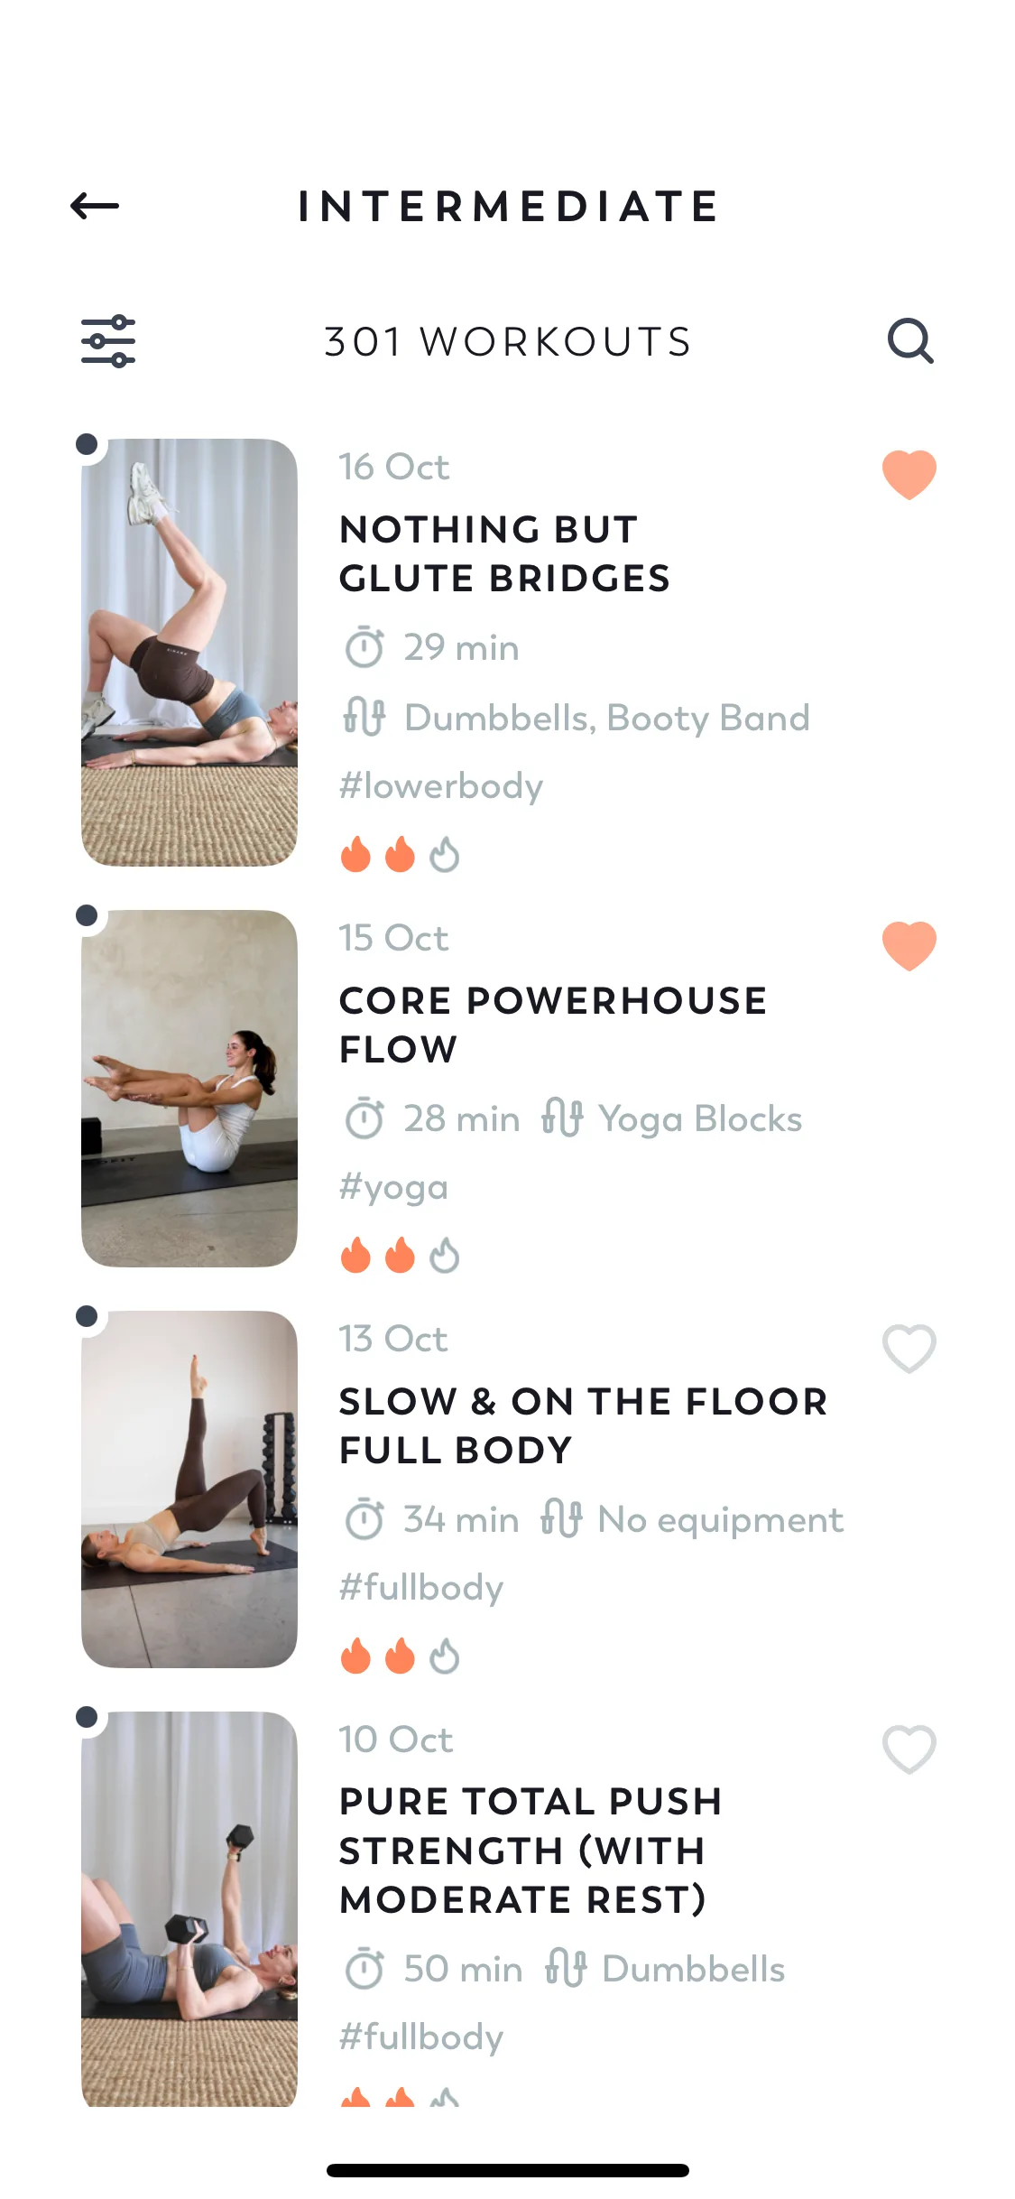The width and height of the screenshot is (1015, 2199).
Task: Open Pure Total Push Strength workout
Action: (x=531, y=1851)
